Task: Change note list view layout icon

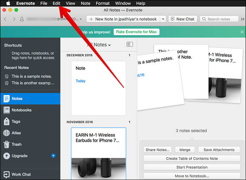Action: [x=130, y=44]
